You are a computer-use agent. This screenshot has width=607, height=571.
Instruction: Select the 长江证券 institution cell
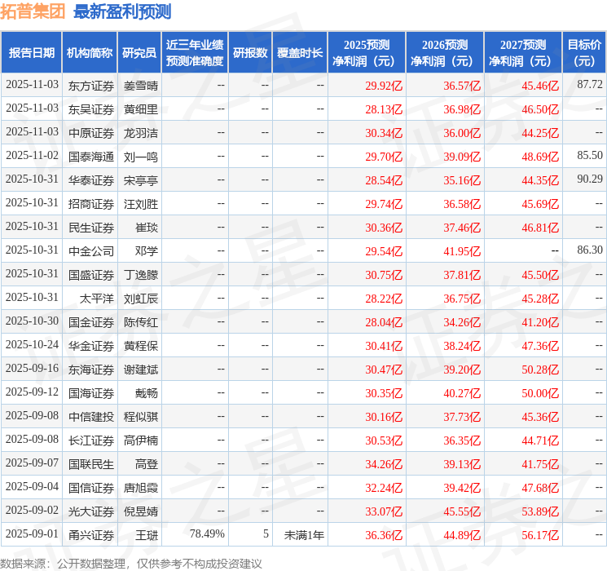tap(91, 440)
